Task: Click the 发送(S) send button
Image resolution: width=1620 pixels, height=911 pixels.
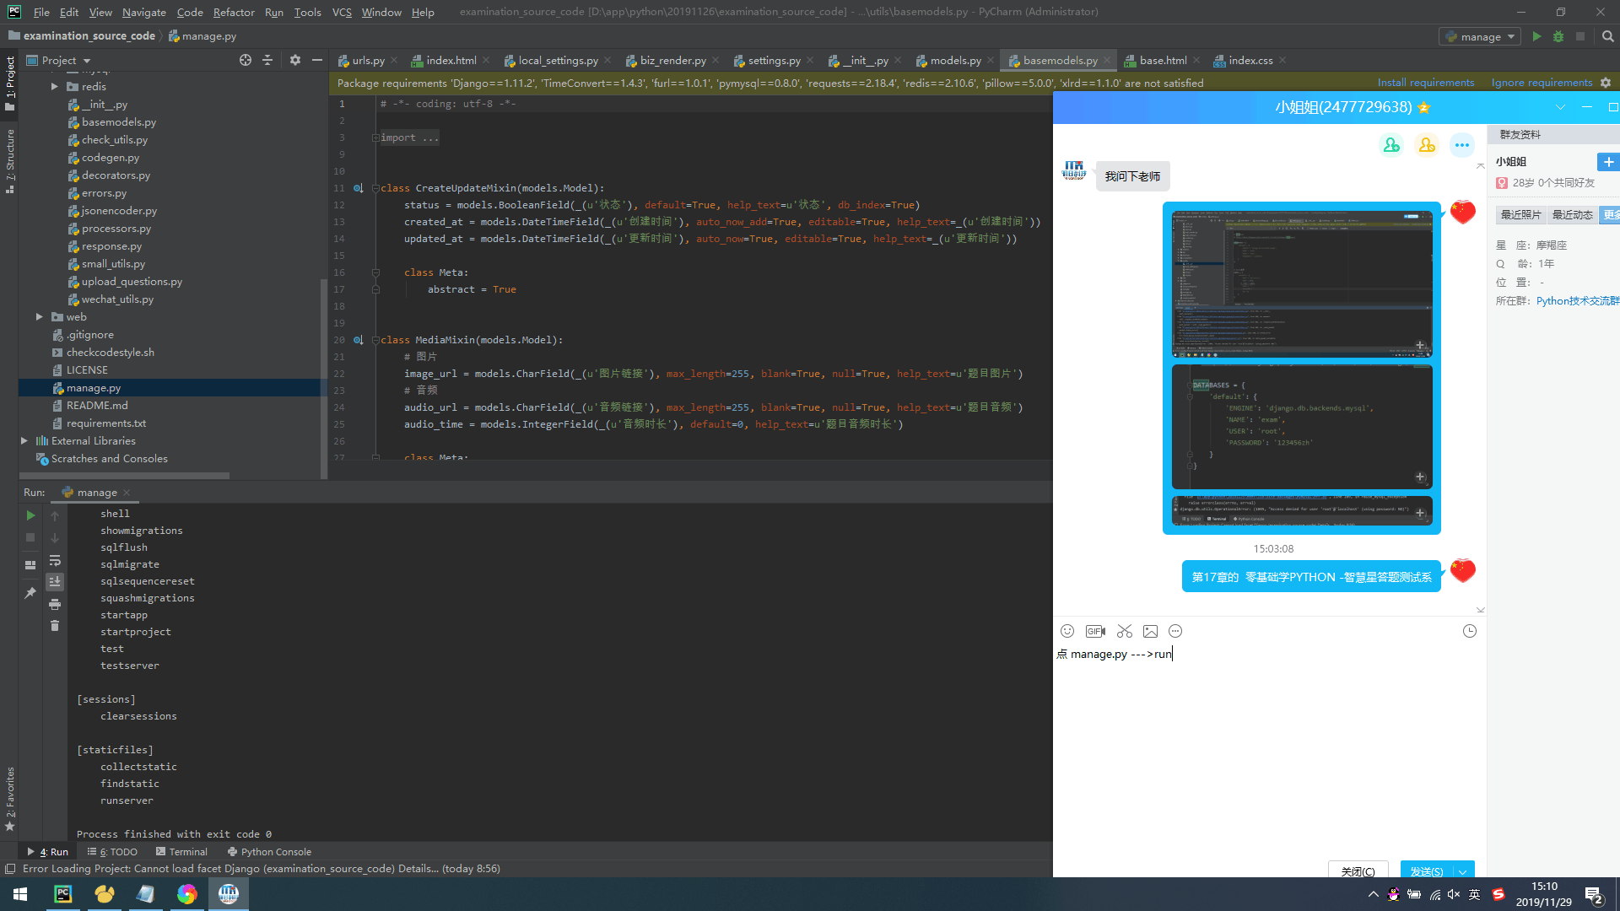Action: coord(1428,871)
